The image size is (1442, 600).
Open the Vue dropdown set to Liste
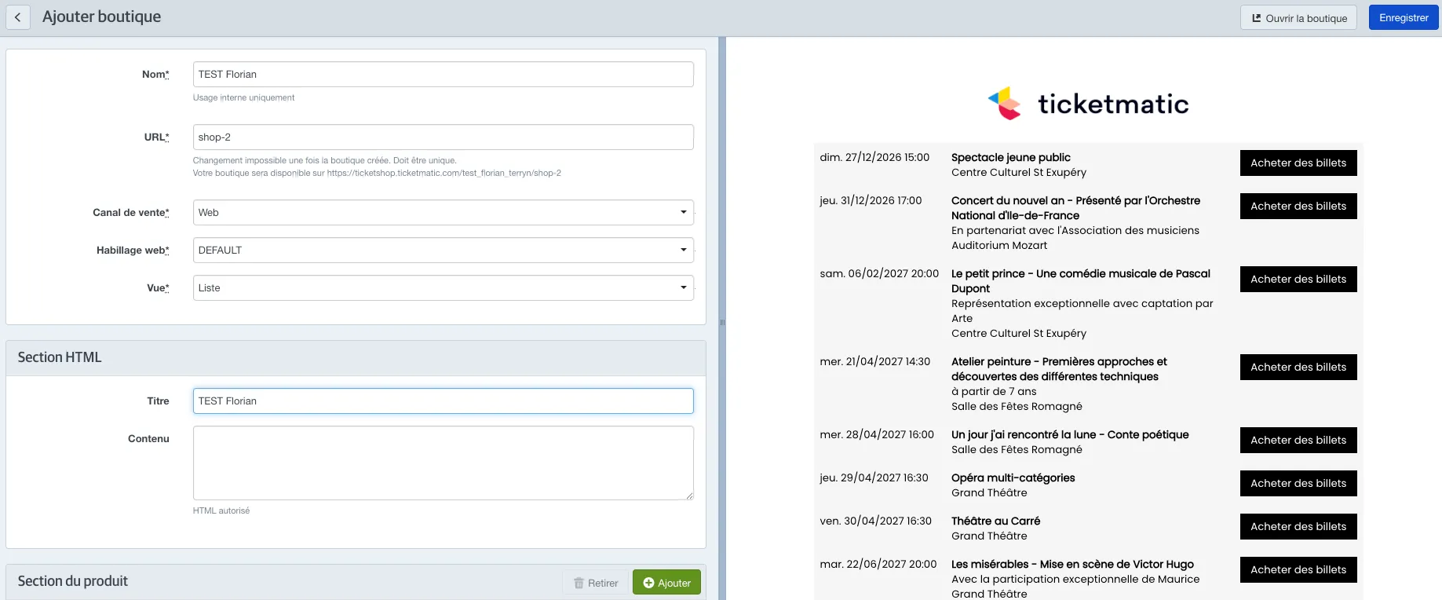coord(443,288)
